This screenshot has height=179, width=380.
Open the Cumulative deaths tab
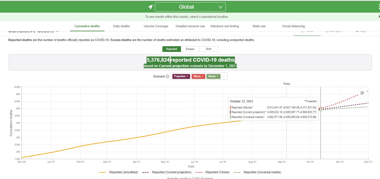(x=87, y=26)
